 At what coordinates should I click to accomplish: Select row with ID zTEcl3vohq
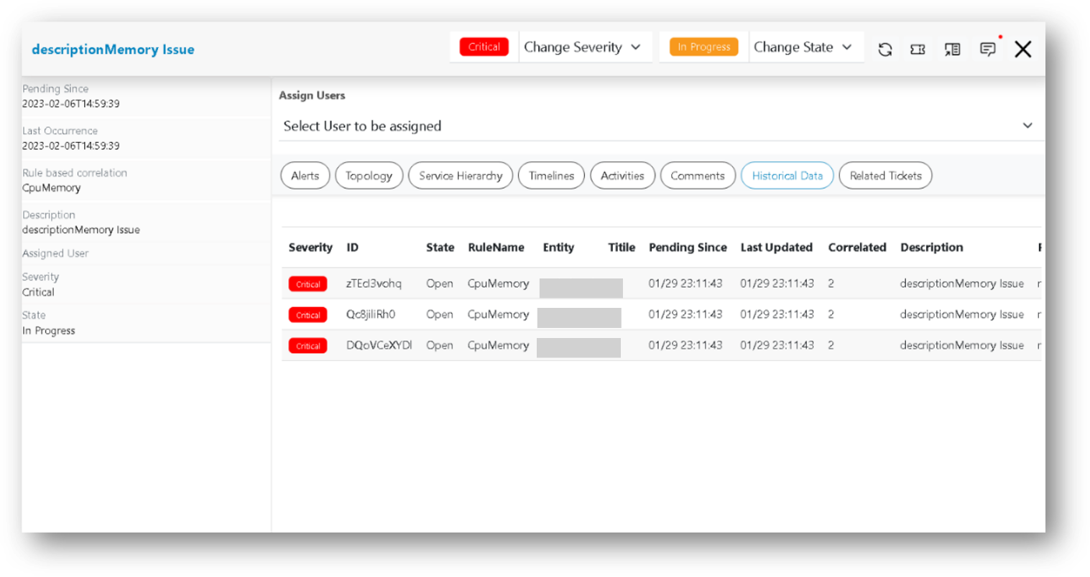pyautogui.click(x=661, y=283)
